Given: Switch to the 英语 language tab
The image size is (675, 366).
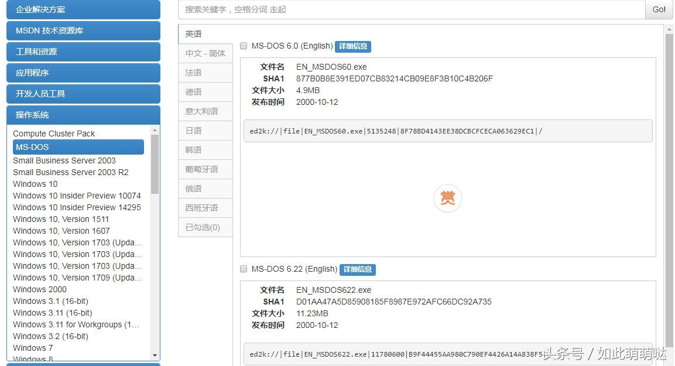Looking at the screenshot, I should 205,34.
